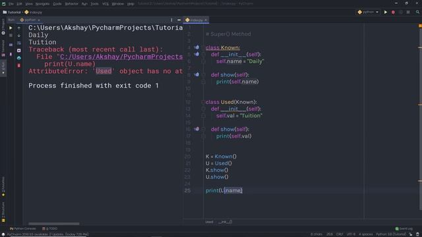This screenshot has height=237, width=422.
Task: Collapse class Known fold marker
Action: click(x=204, y=47)
